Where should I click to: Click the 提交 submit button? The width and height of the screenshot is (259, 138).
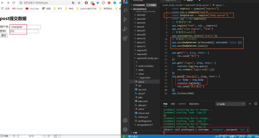(4, 35)
